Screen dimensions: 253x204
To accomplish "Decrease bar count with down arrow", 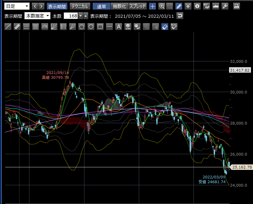I will click(80, 16).
